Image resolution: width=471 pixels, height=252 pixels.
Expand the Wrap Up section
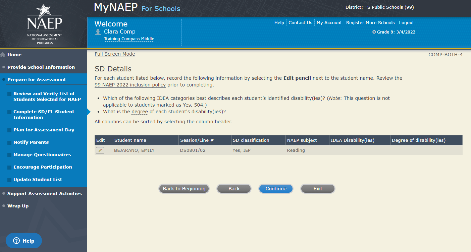18,206
